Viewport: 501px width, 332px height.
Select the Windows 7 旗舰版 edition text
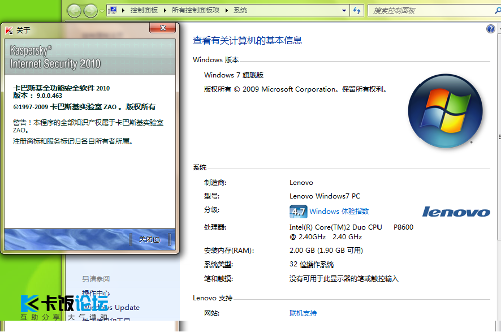(x=234, y=75)
